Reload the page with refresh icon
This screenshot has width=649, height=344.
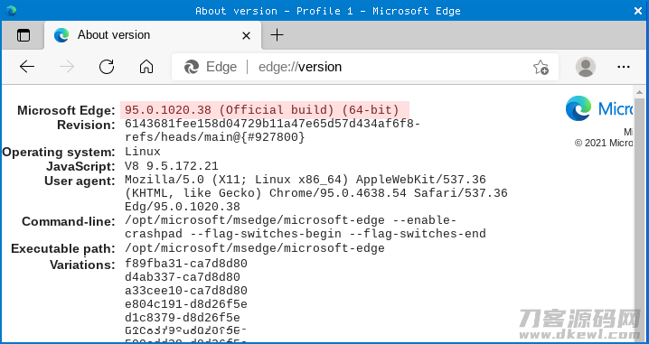[x=107, y=67]
